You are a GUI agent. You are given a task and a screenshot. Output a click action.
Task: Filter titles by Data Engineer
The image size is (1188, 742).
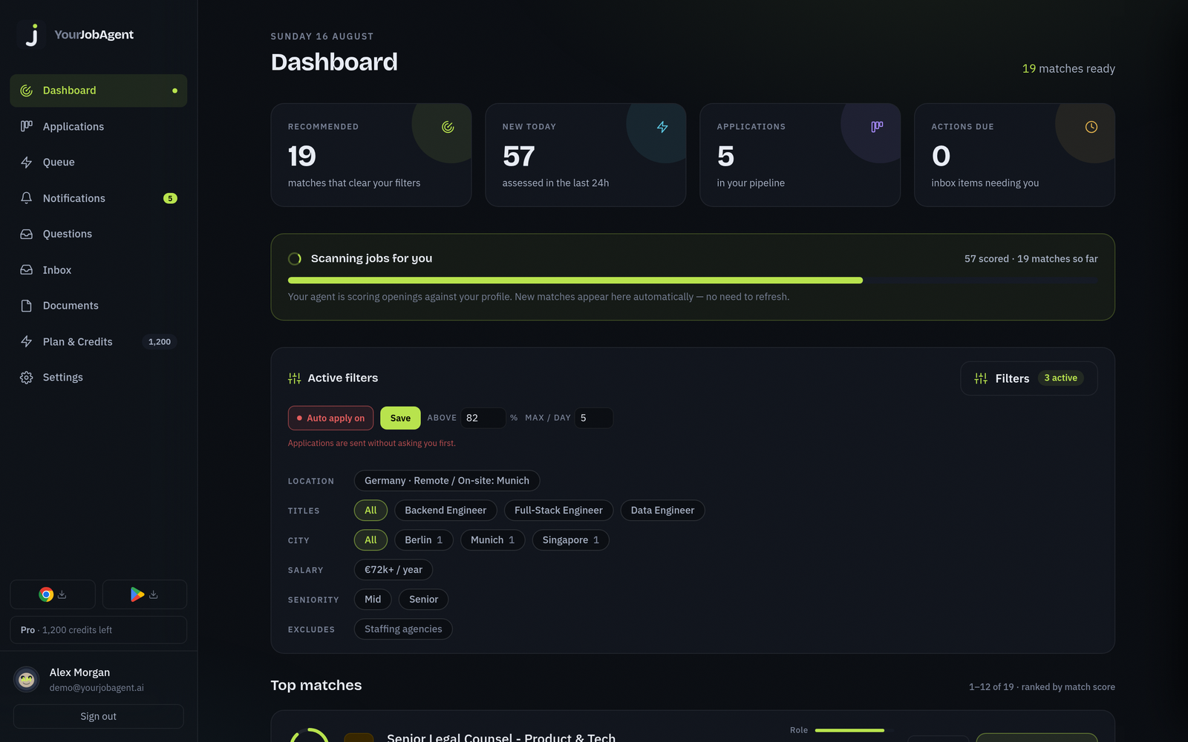[x=662, y=510]
